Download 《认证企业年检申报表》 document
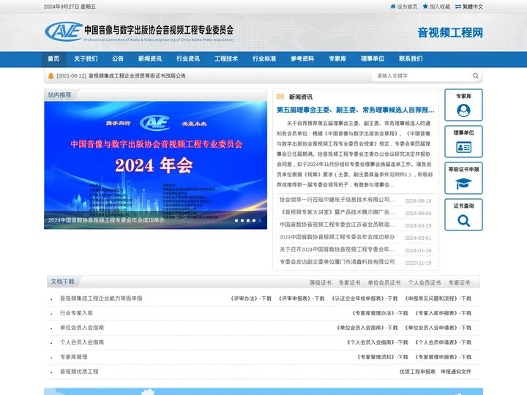527x395 pixels. pos(365,298)
